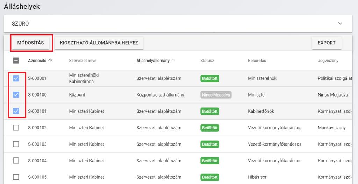Click the Azonosító column header text
This screenshot has width=358, height=184.
[37, 61]
